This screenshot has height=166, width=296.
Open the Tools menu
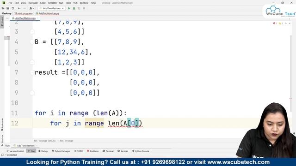(68, 3)
